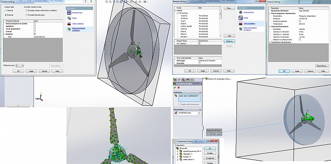This screenshot has height=164, width=331.
Task: Open Property Manager tab above Rotating Region
Action: [179, 80]
